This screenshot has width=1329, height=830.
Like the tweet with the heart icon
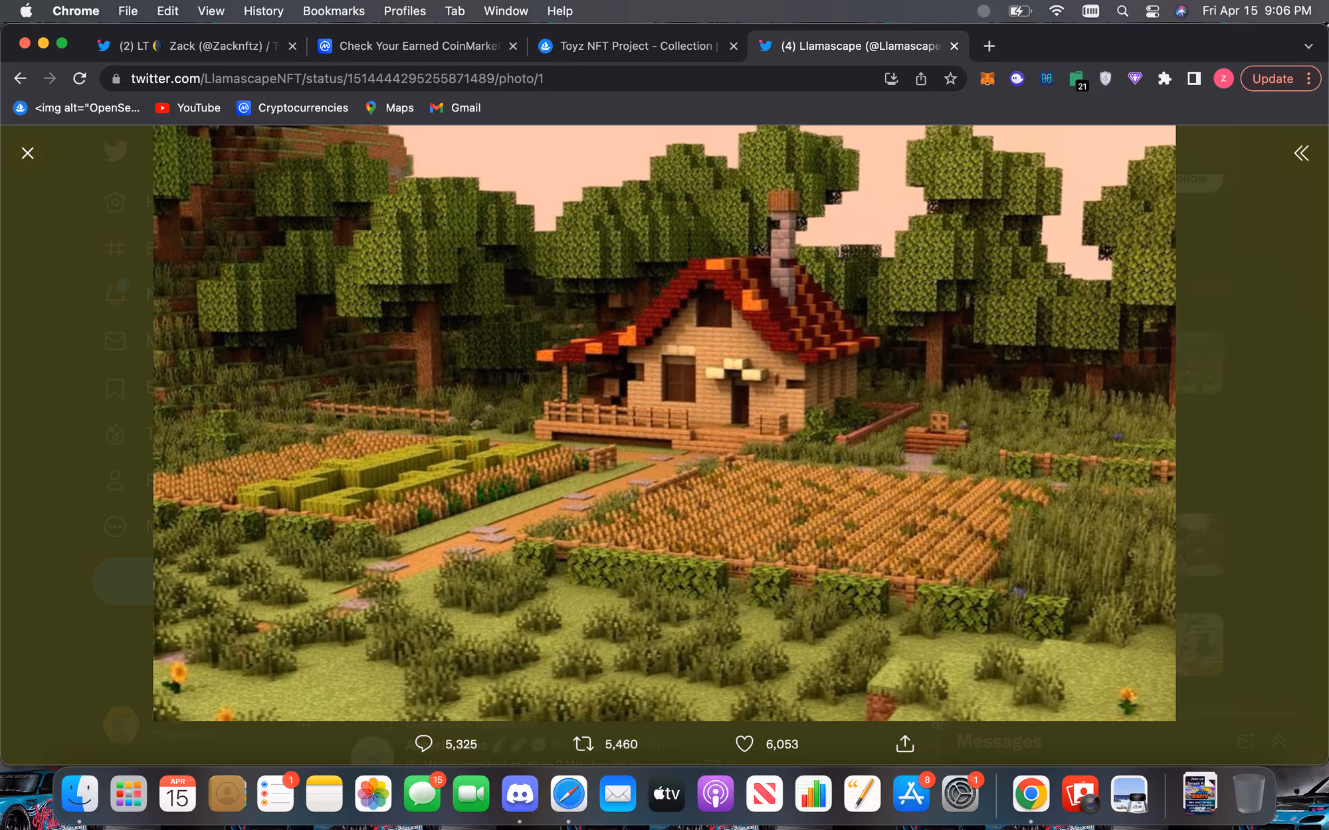[x=744, y=744]
